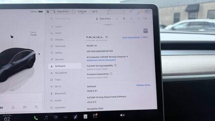This screenshot has width=215, height=121.
Task: Tap the 228 mi battery range indicator
Action: click(x=37, y=12)
